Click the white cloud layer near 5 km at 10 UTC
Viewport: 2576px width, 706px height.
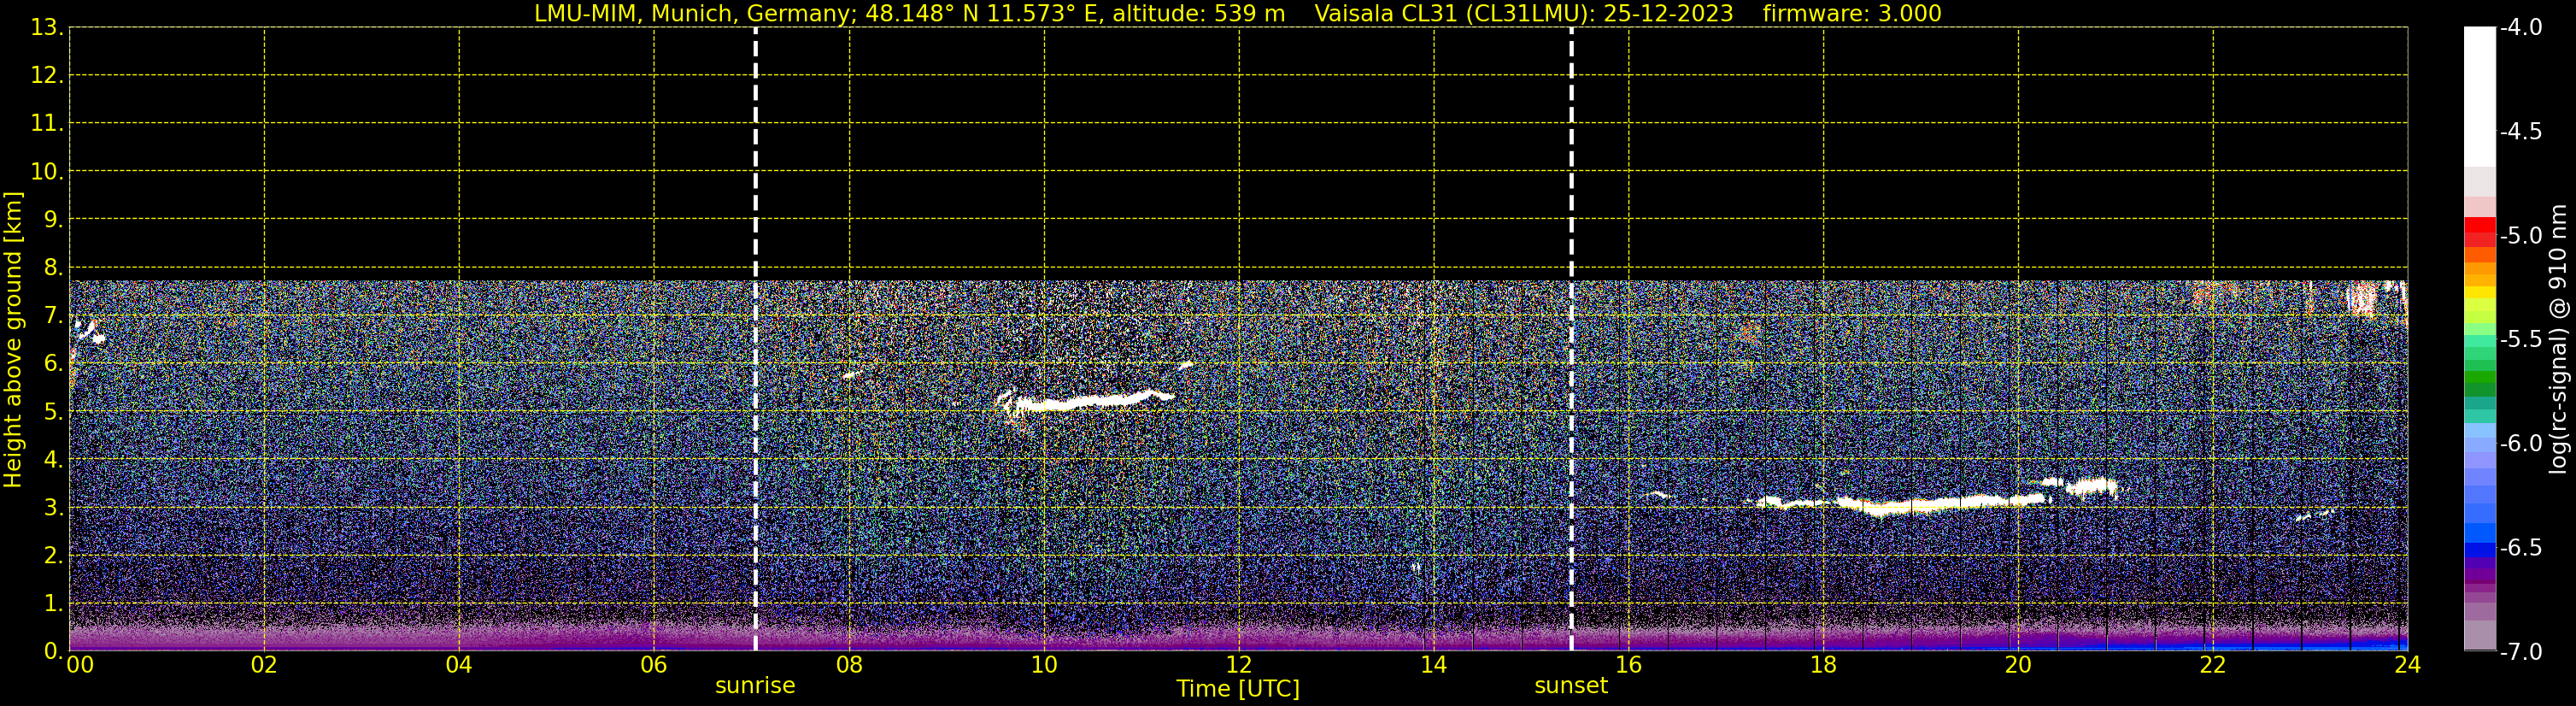click(1090, 401)
